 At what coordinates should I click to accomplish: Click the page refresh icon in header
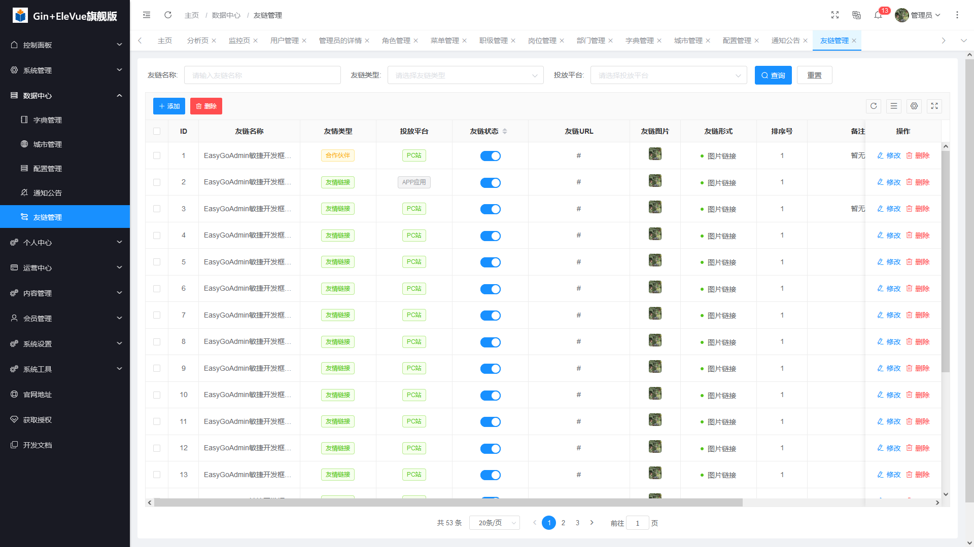[x=168, y=15]
